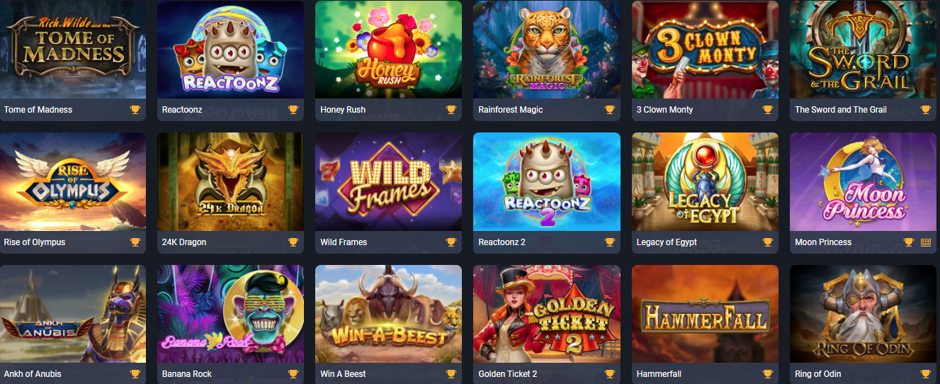
Task: Click the trophy icon beside Honey Rush
Action: tap(451, 110)
